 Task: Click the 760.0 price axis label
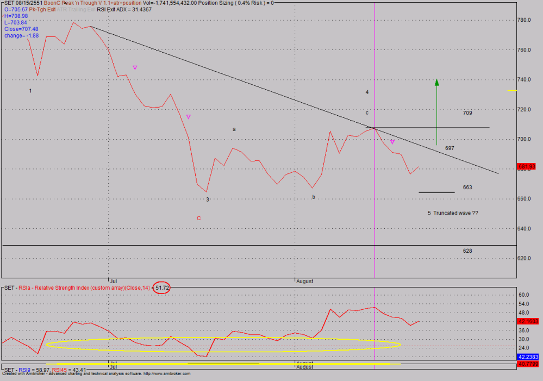pyautogui.click(x=524, y=50)
